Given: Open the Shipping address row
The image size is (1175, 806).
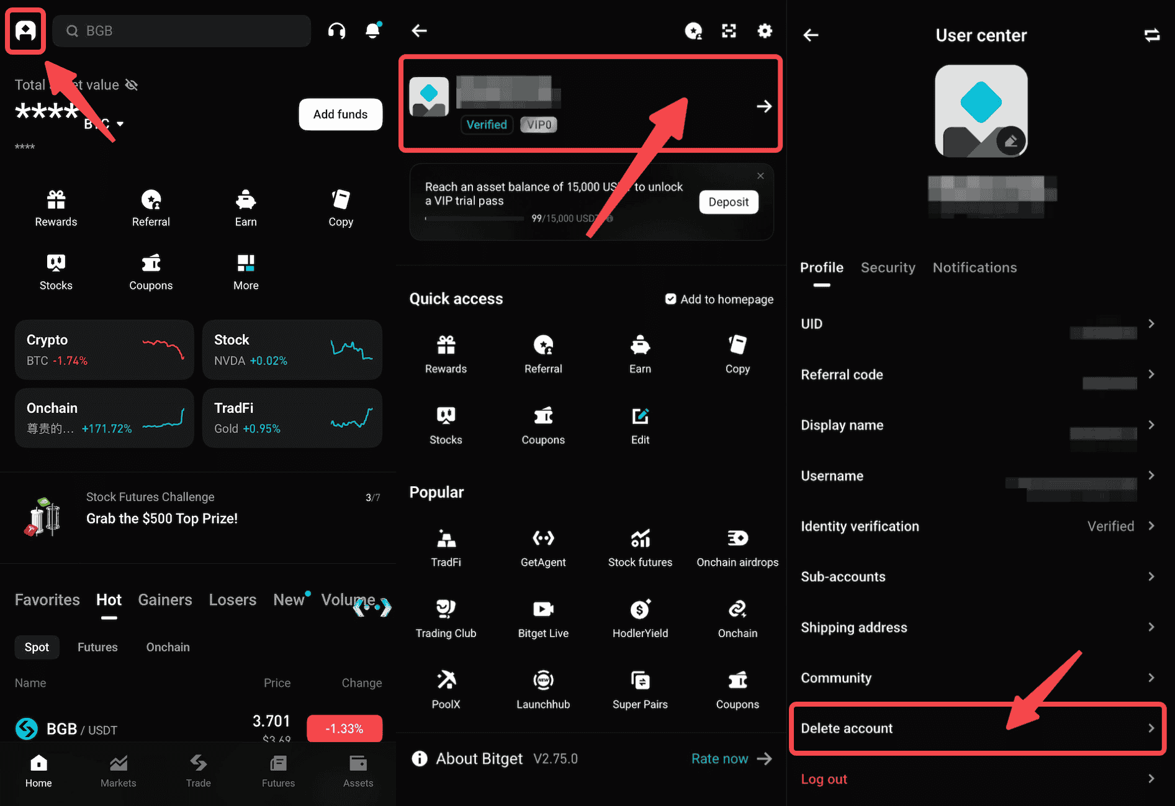Looking at the screenshot, I should [978, 627].
